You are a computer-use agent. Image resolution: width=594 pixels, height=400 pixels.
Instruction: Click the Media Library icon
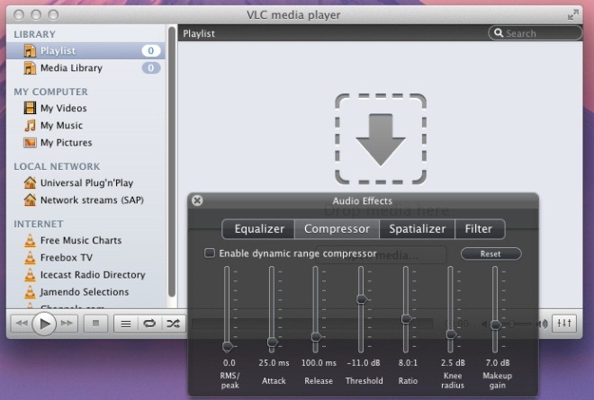click(x=30, y=68)
